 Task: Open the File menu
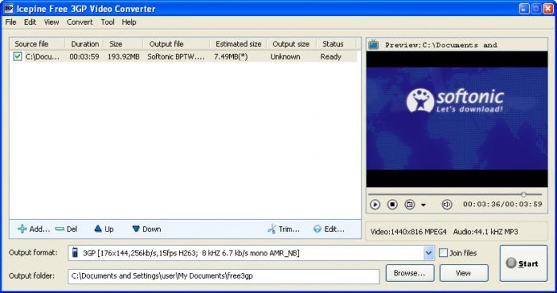(x=11, y=22)
